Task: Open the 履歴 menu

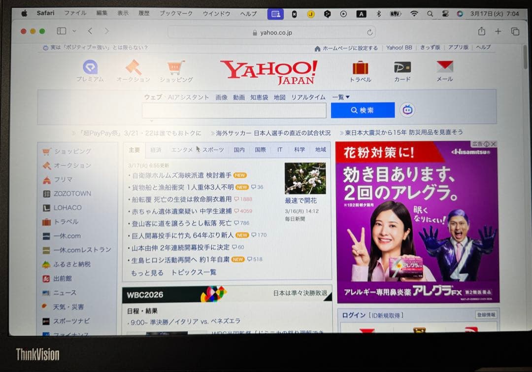Action: (144, 13)
